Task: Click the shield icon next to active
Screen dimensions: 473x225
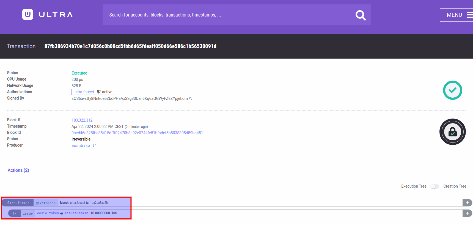Action: click(x=99, y=92)
